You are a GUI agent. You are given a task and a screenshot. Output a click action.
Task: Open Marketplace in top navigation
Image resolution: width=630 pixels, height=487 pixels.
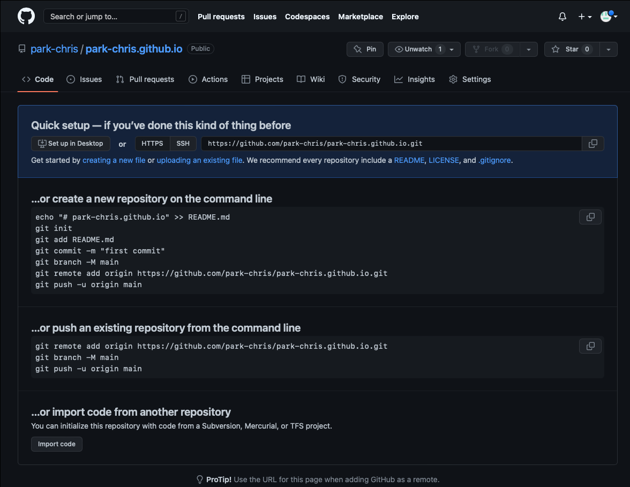pyautogui.click(x=361, y=17)
